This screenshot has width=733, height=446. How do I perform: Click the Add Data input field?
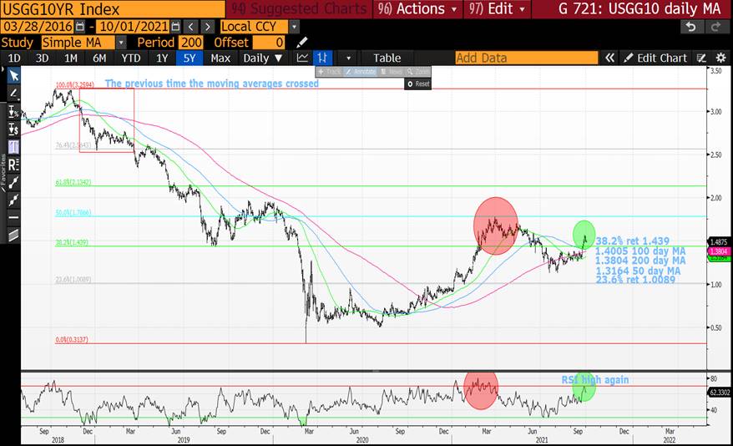click(526, 58)
